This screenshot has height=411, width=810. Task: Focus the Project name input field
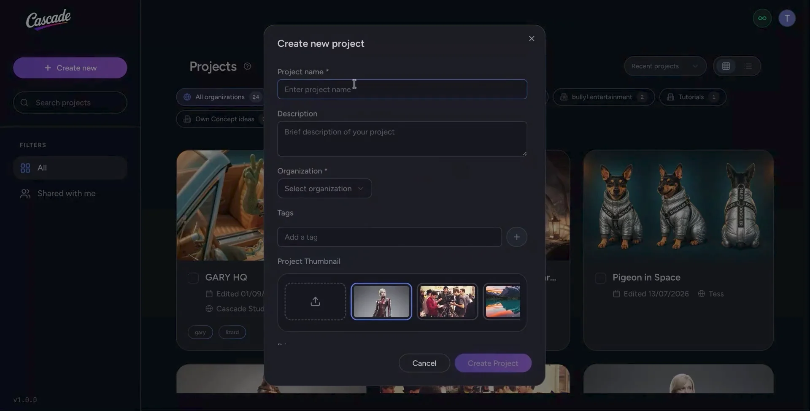402,89
